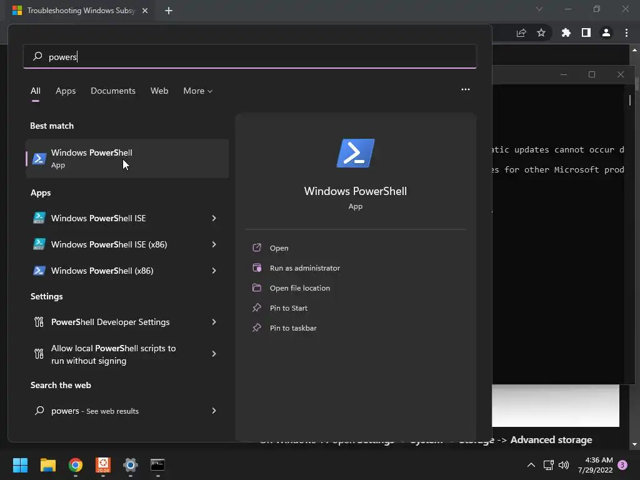
Task: Click Open in PowerShell preview pane
Action: click(279, 247)
